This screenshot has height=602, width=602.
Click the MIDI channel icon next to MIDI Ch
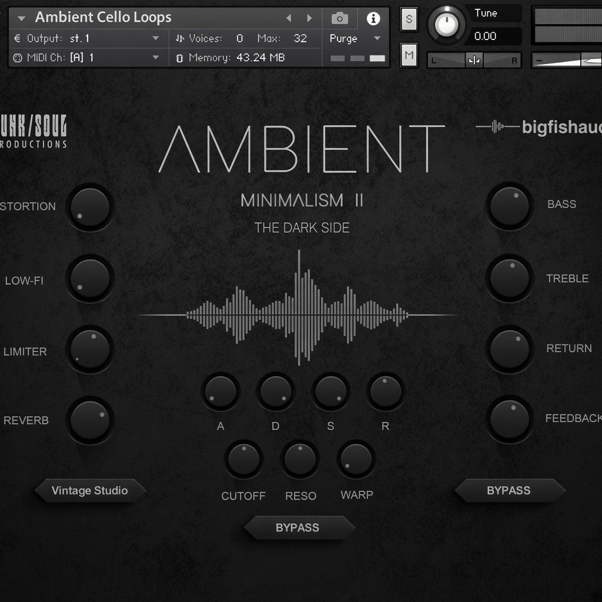(18, 58)
